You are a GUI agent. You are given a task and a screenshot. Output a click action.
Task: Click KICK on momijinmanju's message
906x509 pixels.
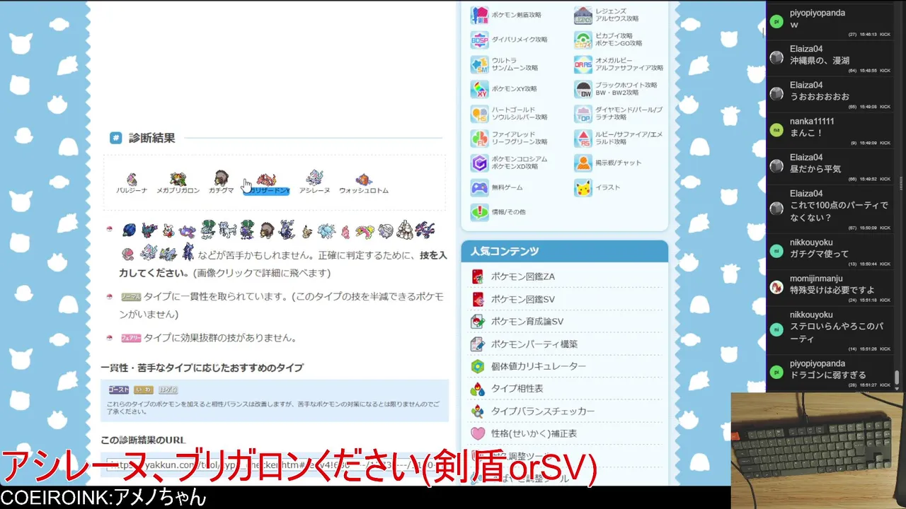(885, 300)
